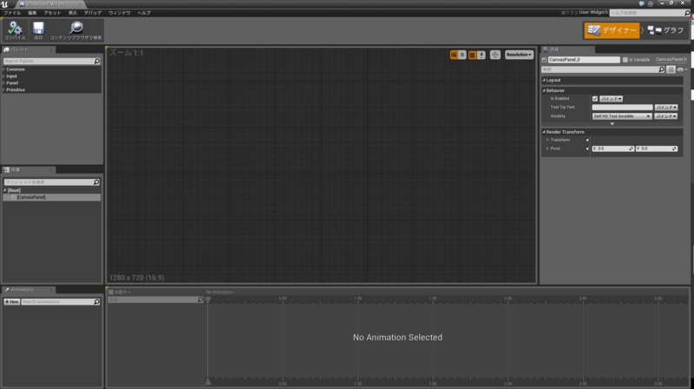The height and width of the screenshot is (389, 694).
Task: Toggle the auto key (自動キー) checkbox
Action: point(111,292)
